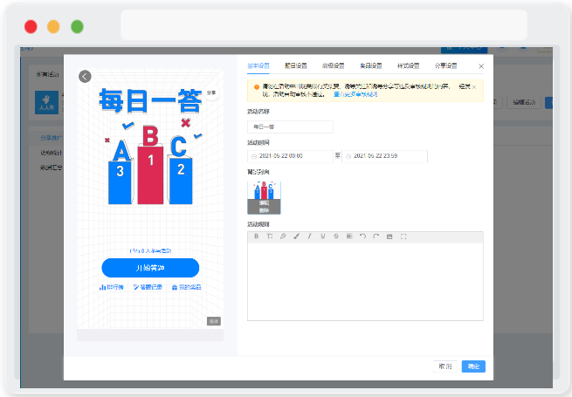This screenshot has width=572, height=397.
Task: Open the end time clock picker
Action: tap(348, 156)
